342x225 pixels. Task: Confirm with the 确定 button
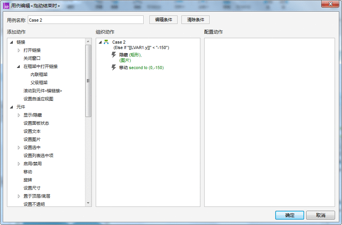[290, 215]
